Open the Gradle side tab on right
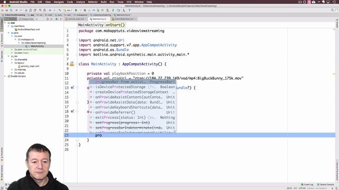The width and height of the screenshot is (339, 190). [337, 24]
